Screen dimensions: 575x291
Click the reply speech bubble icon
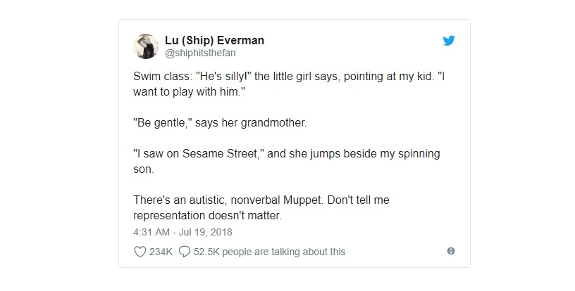(x=185, y=251)
